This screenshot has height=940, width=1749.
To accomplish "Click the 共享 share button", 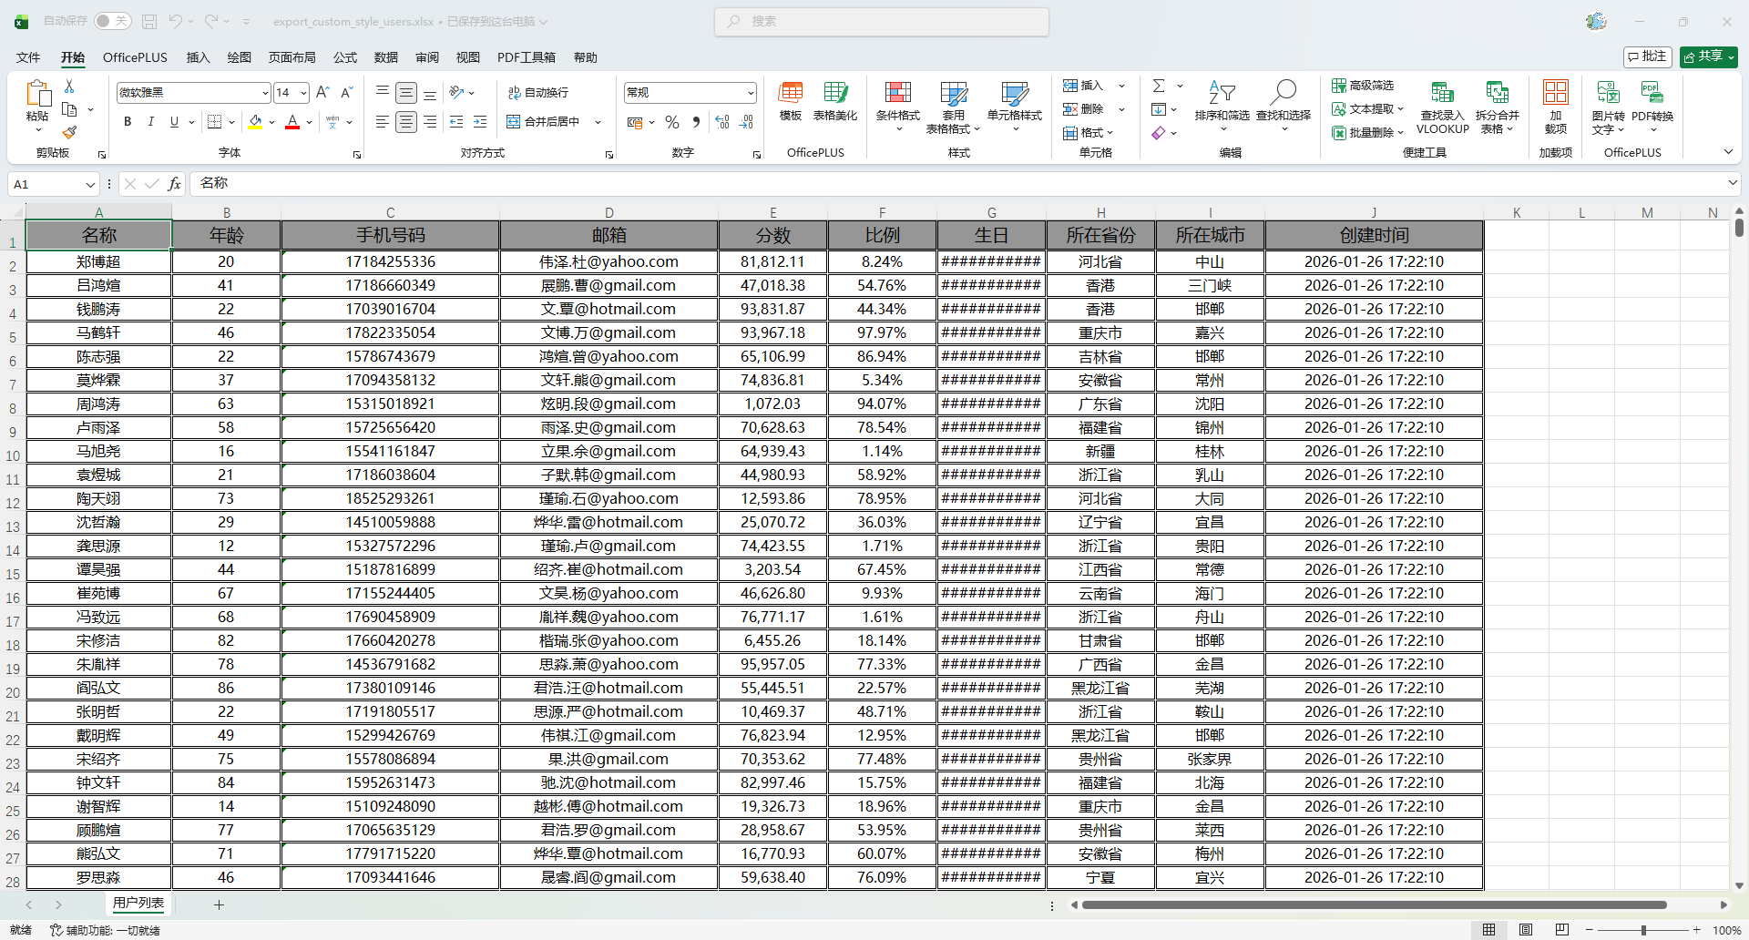I will point(1708,56).
